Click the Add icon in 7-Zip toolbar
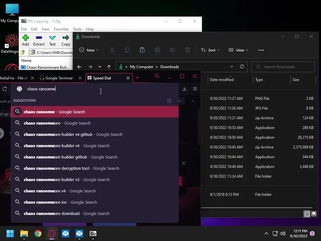The image size is (321, 241). (25, 40)
